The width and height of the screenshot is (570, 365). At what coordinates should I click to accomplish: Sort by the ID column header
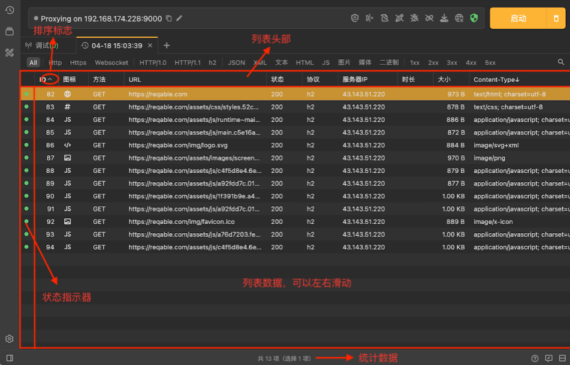coord(47,79)
